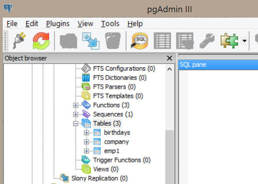The image size is (258, 184).
Task: Select Trigger Functions (0) tree item
Action: pyautogui.click(x=122, y=160)
